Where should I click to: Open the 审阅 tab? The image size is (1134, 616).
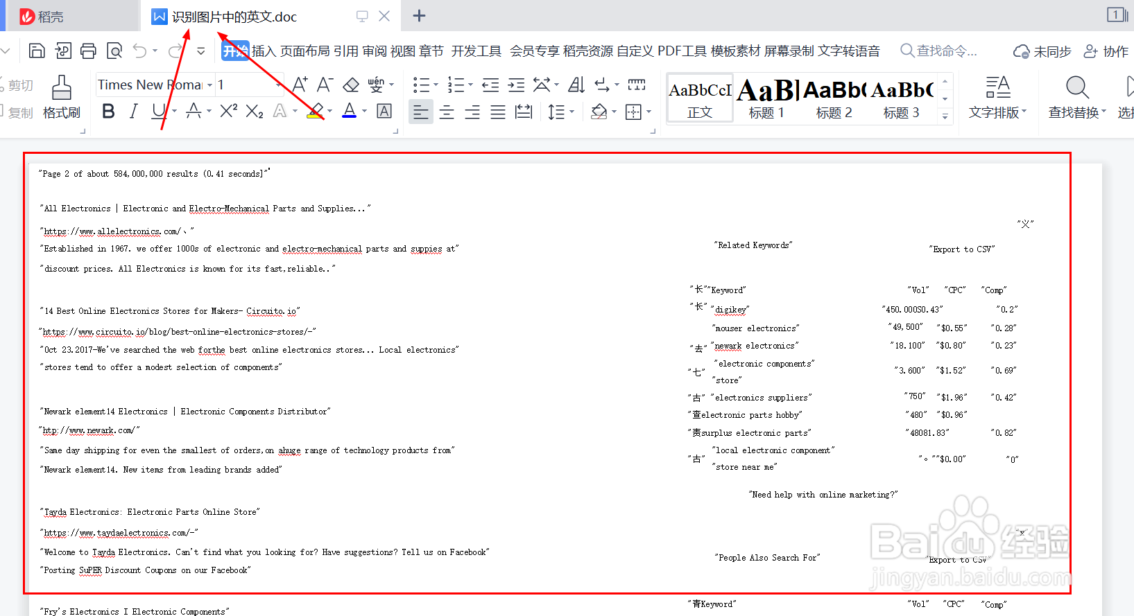[x=375, y=51]
